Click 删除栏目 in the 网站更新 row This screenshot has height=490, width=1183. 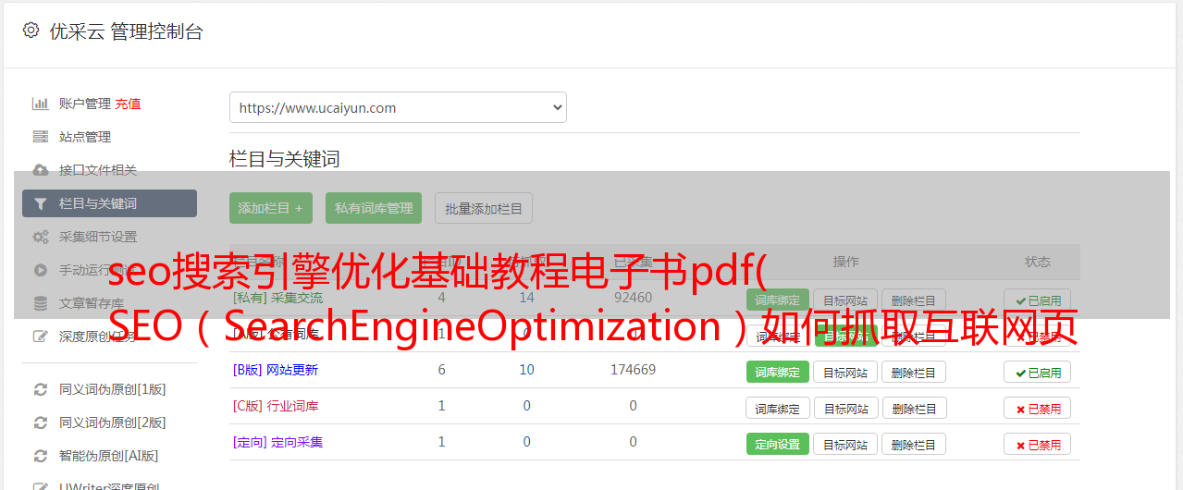(914, 372)
